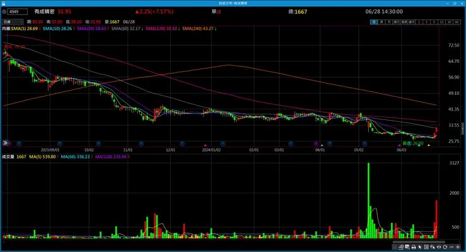Click the SMA(20) 28.43 legend label

point(91,28)
